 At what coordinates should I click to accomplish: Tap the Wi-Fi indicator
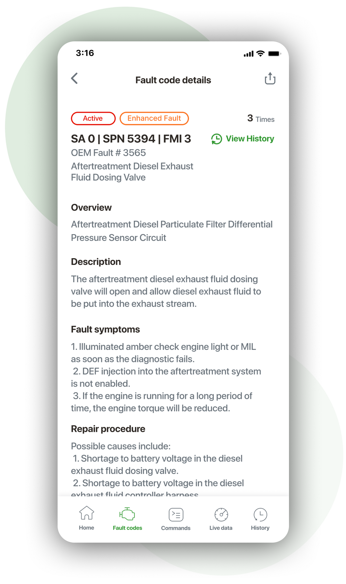(260, 53)
